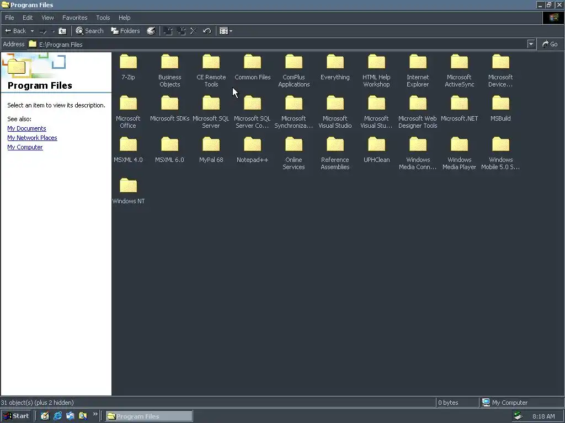Launch Internet Explorer from Quick Launch
The height and width of the screenshot is (423, 565).
click(x=57, y=416)
